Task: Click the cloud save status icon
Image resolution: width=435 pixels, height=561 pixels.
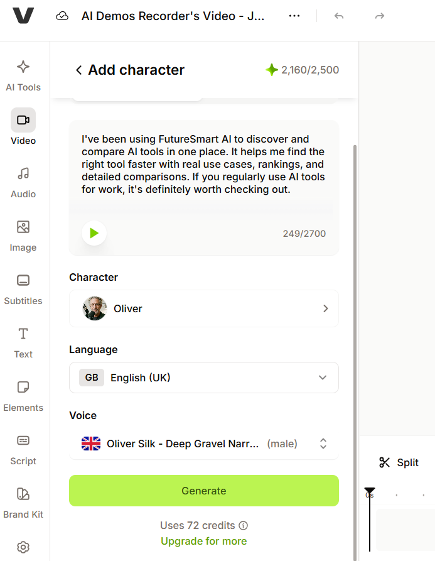Action: (x=62, y=16)
